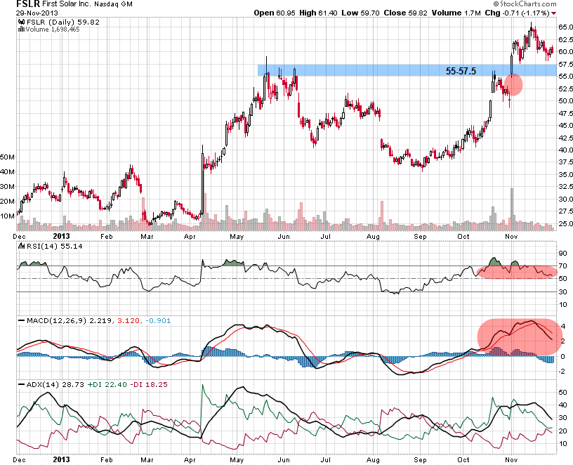Click the small icon before RSI(14) label
Viewport: 573px width, 465px height.
pyautogui.click(x=22, y=246)
